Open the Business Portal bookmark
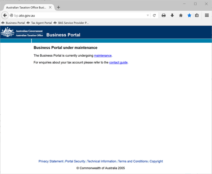This screenshot has width=212, height=174. click(x=13, y=23)
